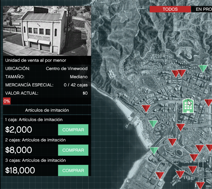Select the red marker just above the oval stadium
Screen dimensions: 212x189
tap(172, 142)
